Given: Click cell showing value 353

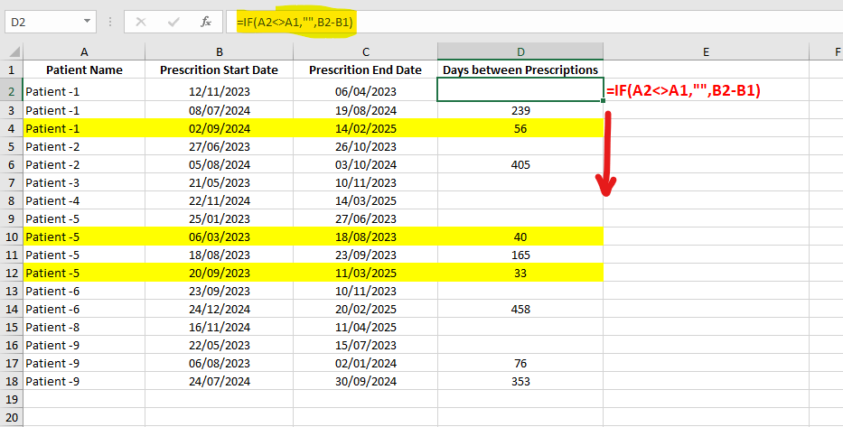Looking at the screenshot, I should [x=520, y=381].
